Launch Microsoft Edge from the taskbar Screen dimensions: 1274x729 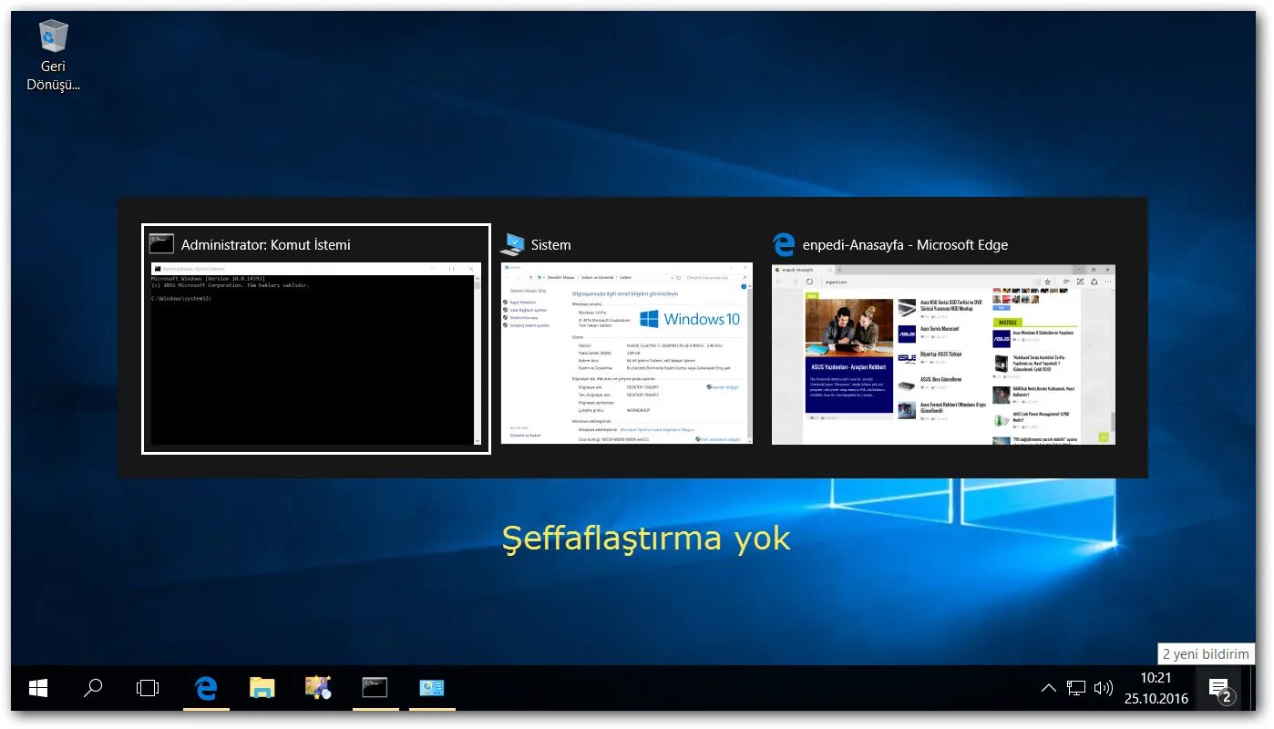pos(206,688)
